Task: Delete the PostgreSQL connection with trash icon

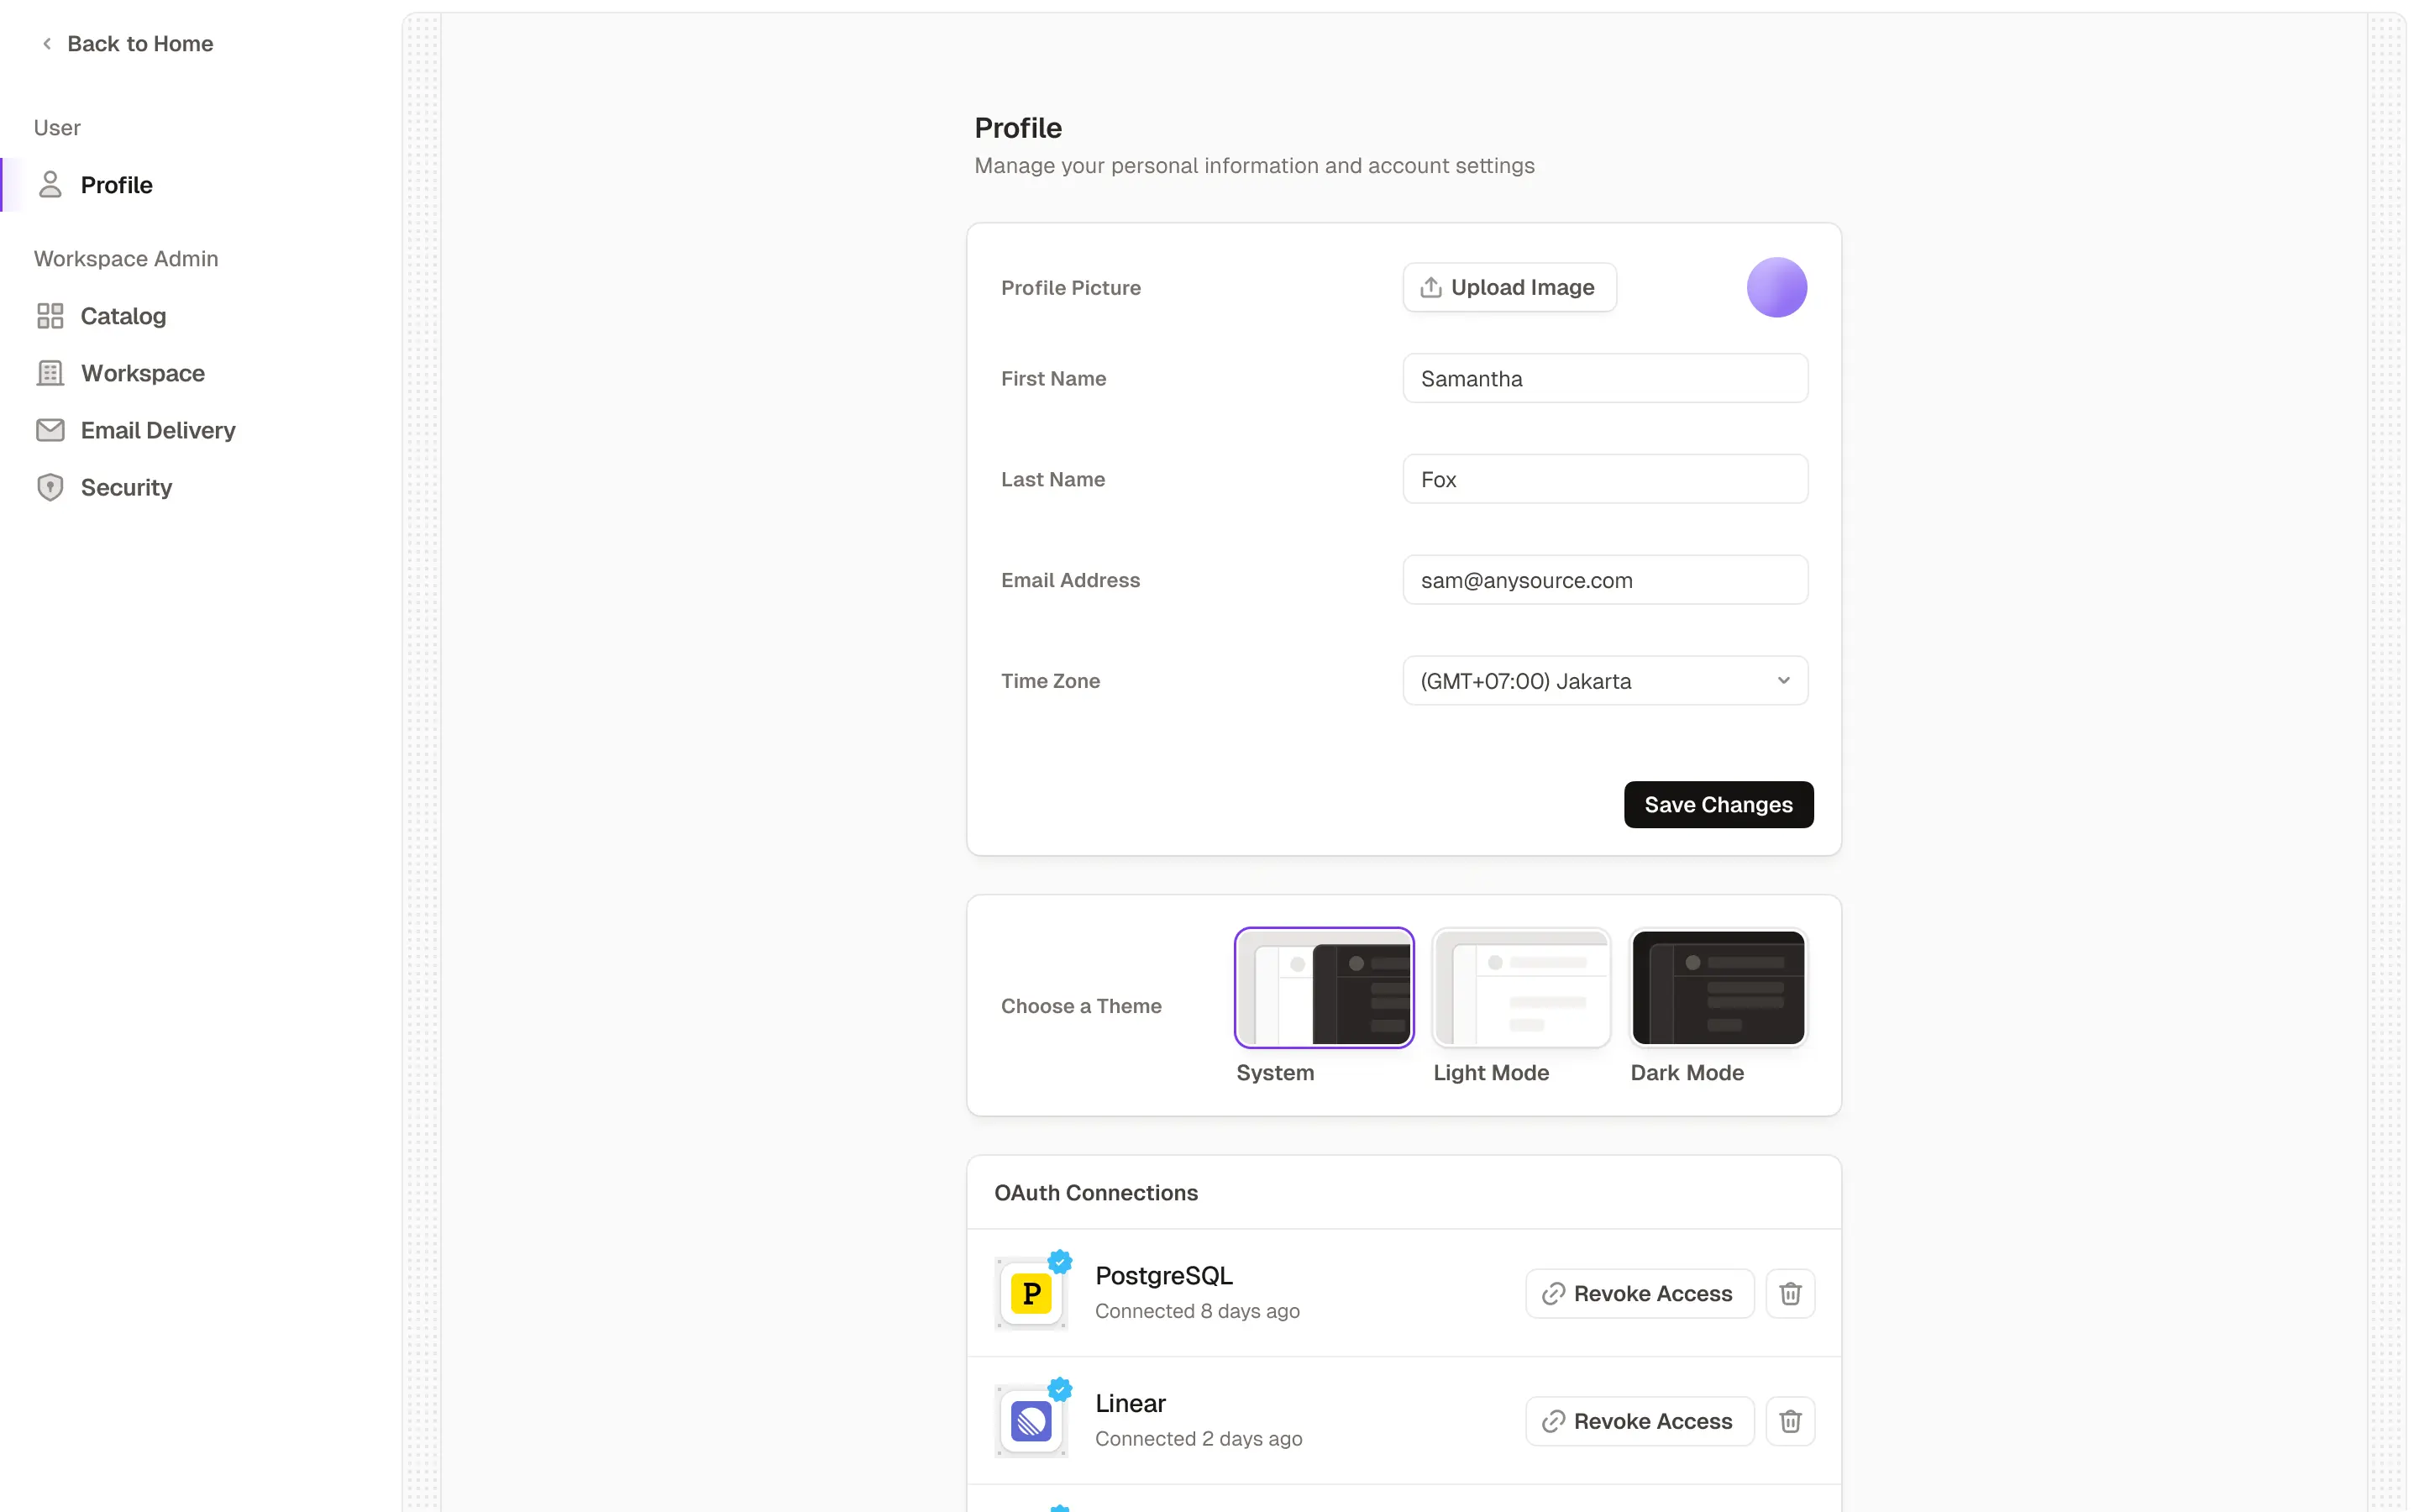Action: tap(1790, 1294)
